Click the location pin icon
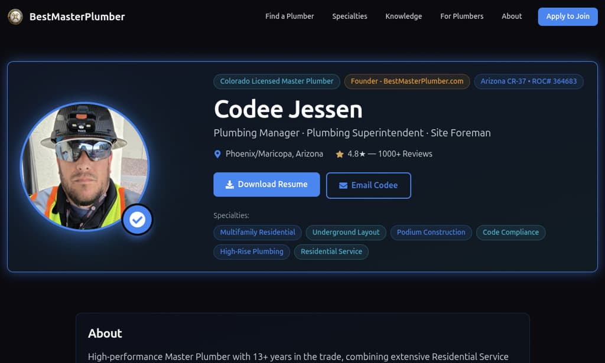This screenshot has height=363, width=605. click(x=217, y=154)
